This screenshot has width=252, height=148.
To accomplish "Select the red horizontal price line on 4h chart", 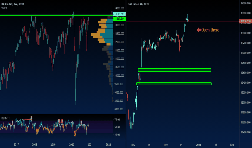I will coord(183,21).
